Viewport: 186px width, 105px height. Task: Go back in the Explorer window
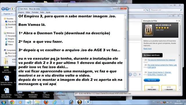tap(3, 9)
